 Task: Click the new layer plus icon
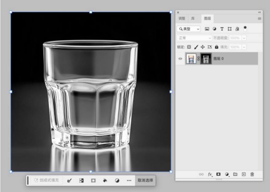pos(244,174)
